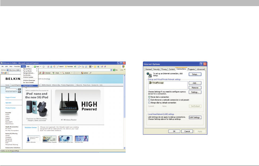Click the Setup button

195,74
